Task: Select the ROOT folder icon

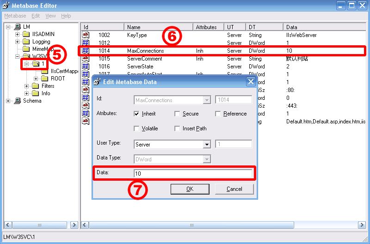Action: [x=44, y=79]
